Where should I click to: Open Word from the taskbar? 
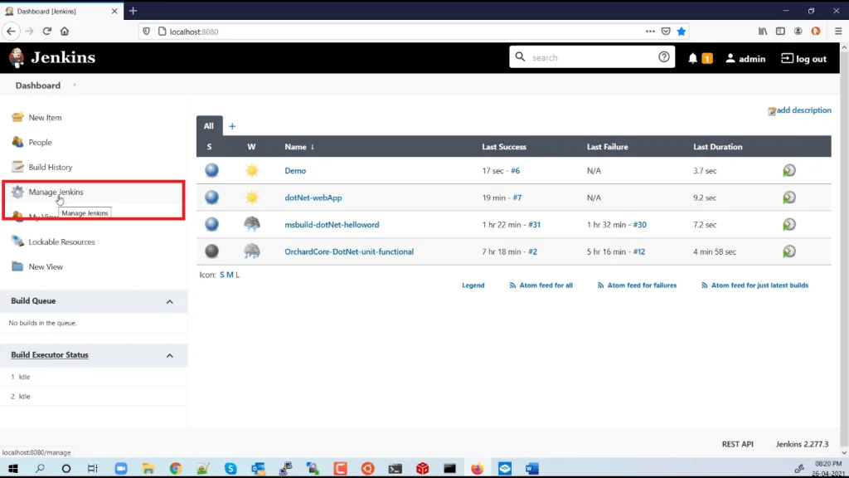point(531,468)
